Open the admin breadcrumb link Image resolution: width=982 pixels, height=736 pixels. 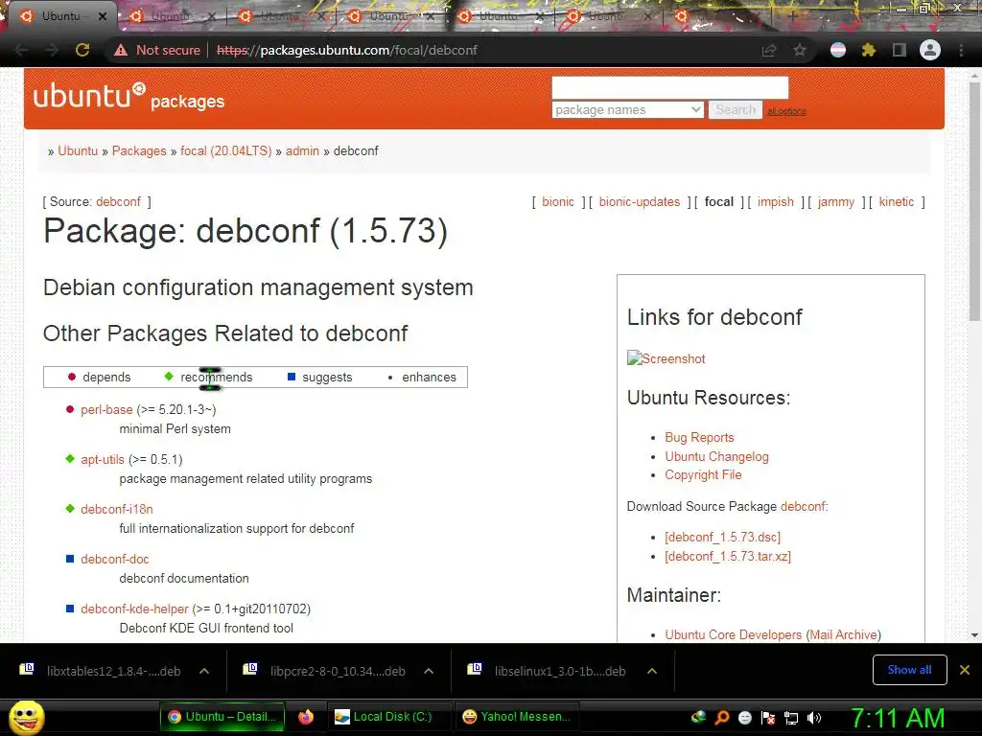(x=302, y=150)
